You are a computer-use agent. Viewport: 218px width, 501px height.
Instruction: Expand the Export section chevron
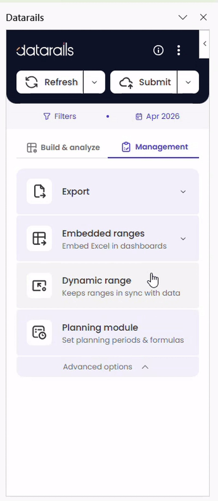(x=183, y=192)
